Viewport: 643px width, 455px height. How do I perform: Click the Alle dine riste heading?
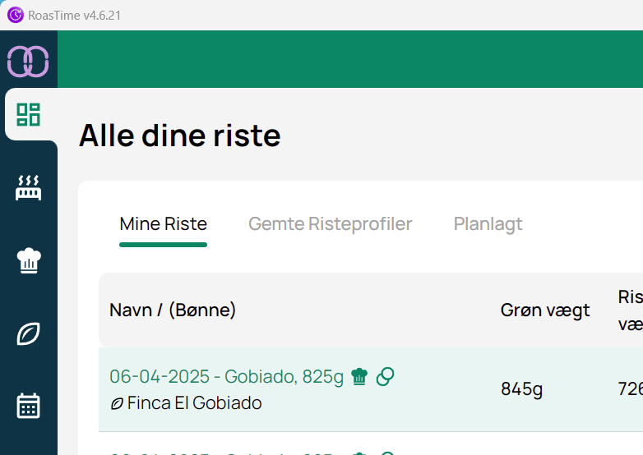pyautogui.click(x=180, y=136)
